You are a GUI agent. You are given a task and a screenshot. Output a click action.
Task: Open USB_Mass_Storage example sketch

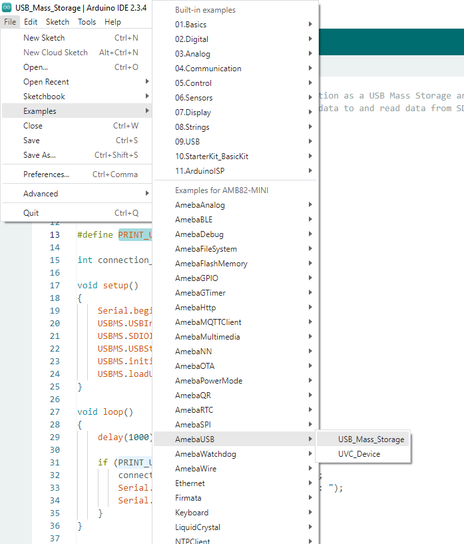(x=371, y=439)
